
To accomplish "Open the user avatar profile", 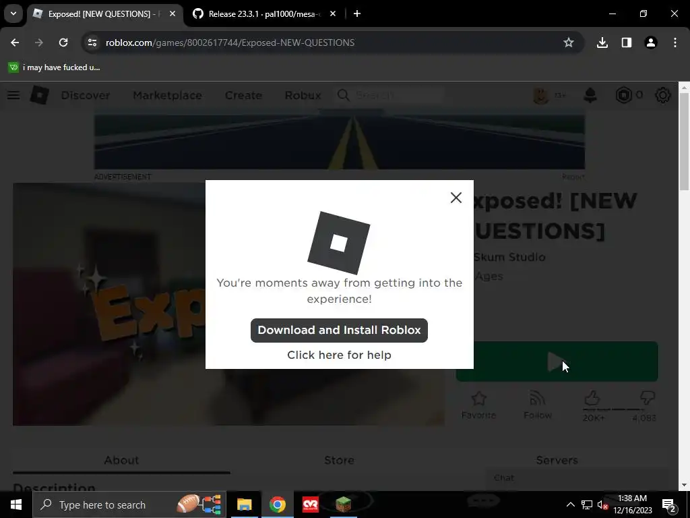I will point(541,95).
